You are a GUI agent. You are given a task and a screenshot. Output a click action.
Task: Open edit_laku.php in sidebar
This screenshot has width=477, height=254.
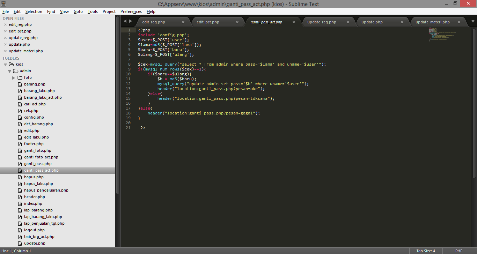[36, 137]
